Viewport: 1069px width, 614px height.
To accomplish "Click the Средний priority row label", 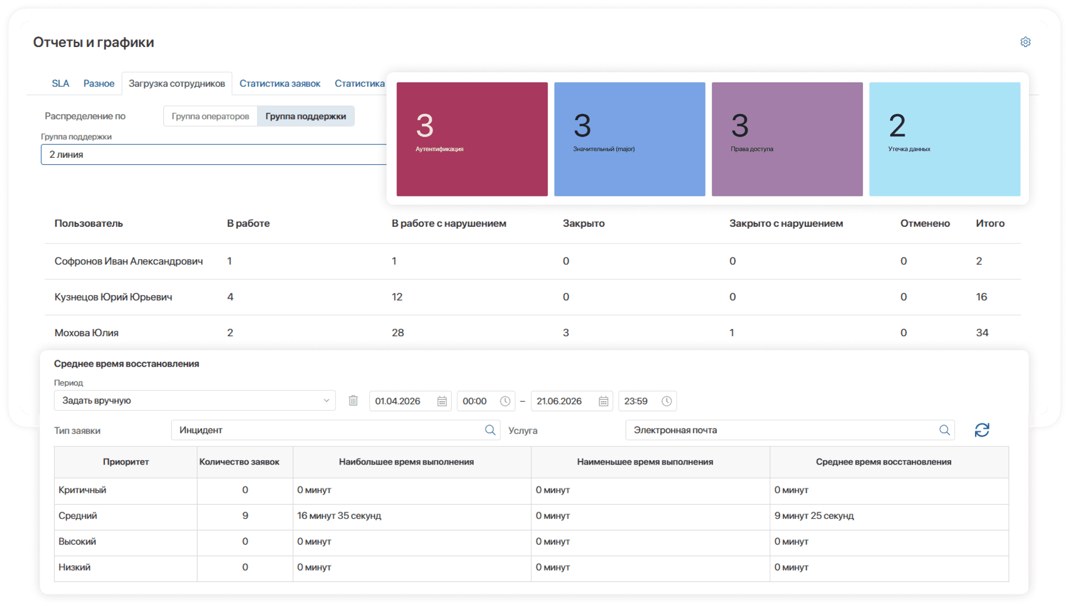I will [x=77, y=516].
